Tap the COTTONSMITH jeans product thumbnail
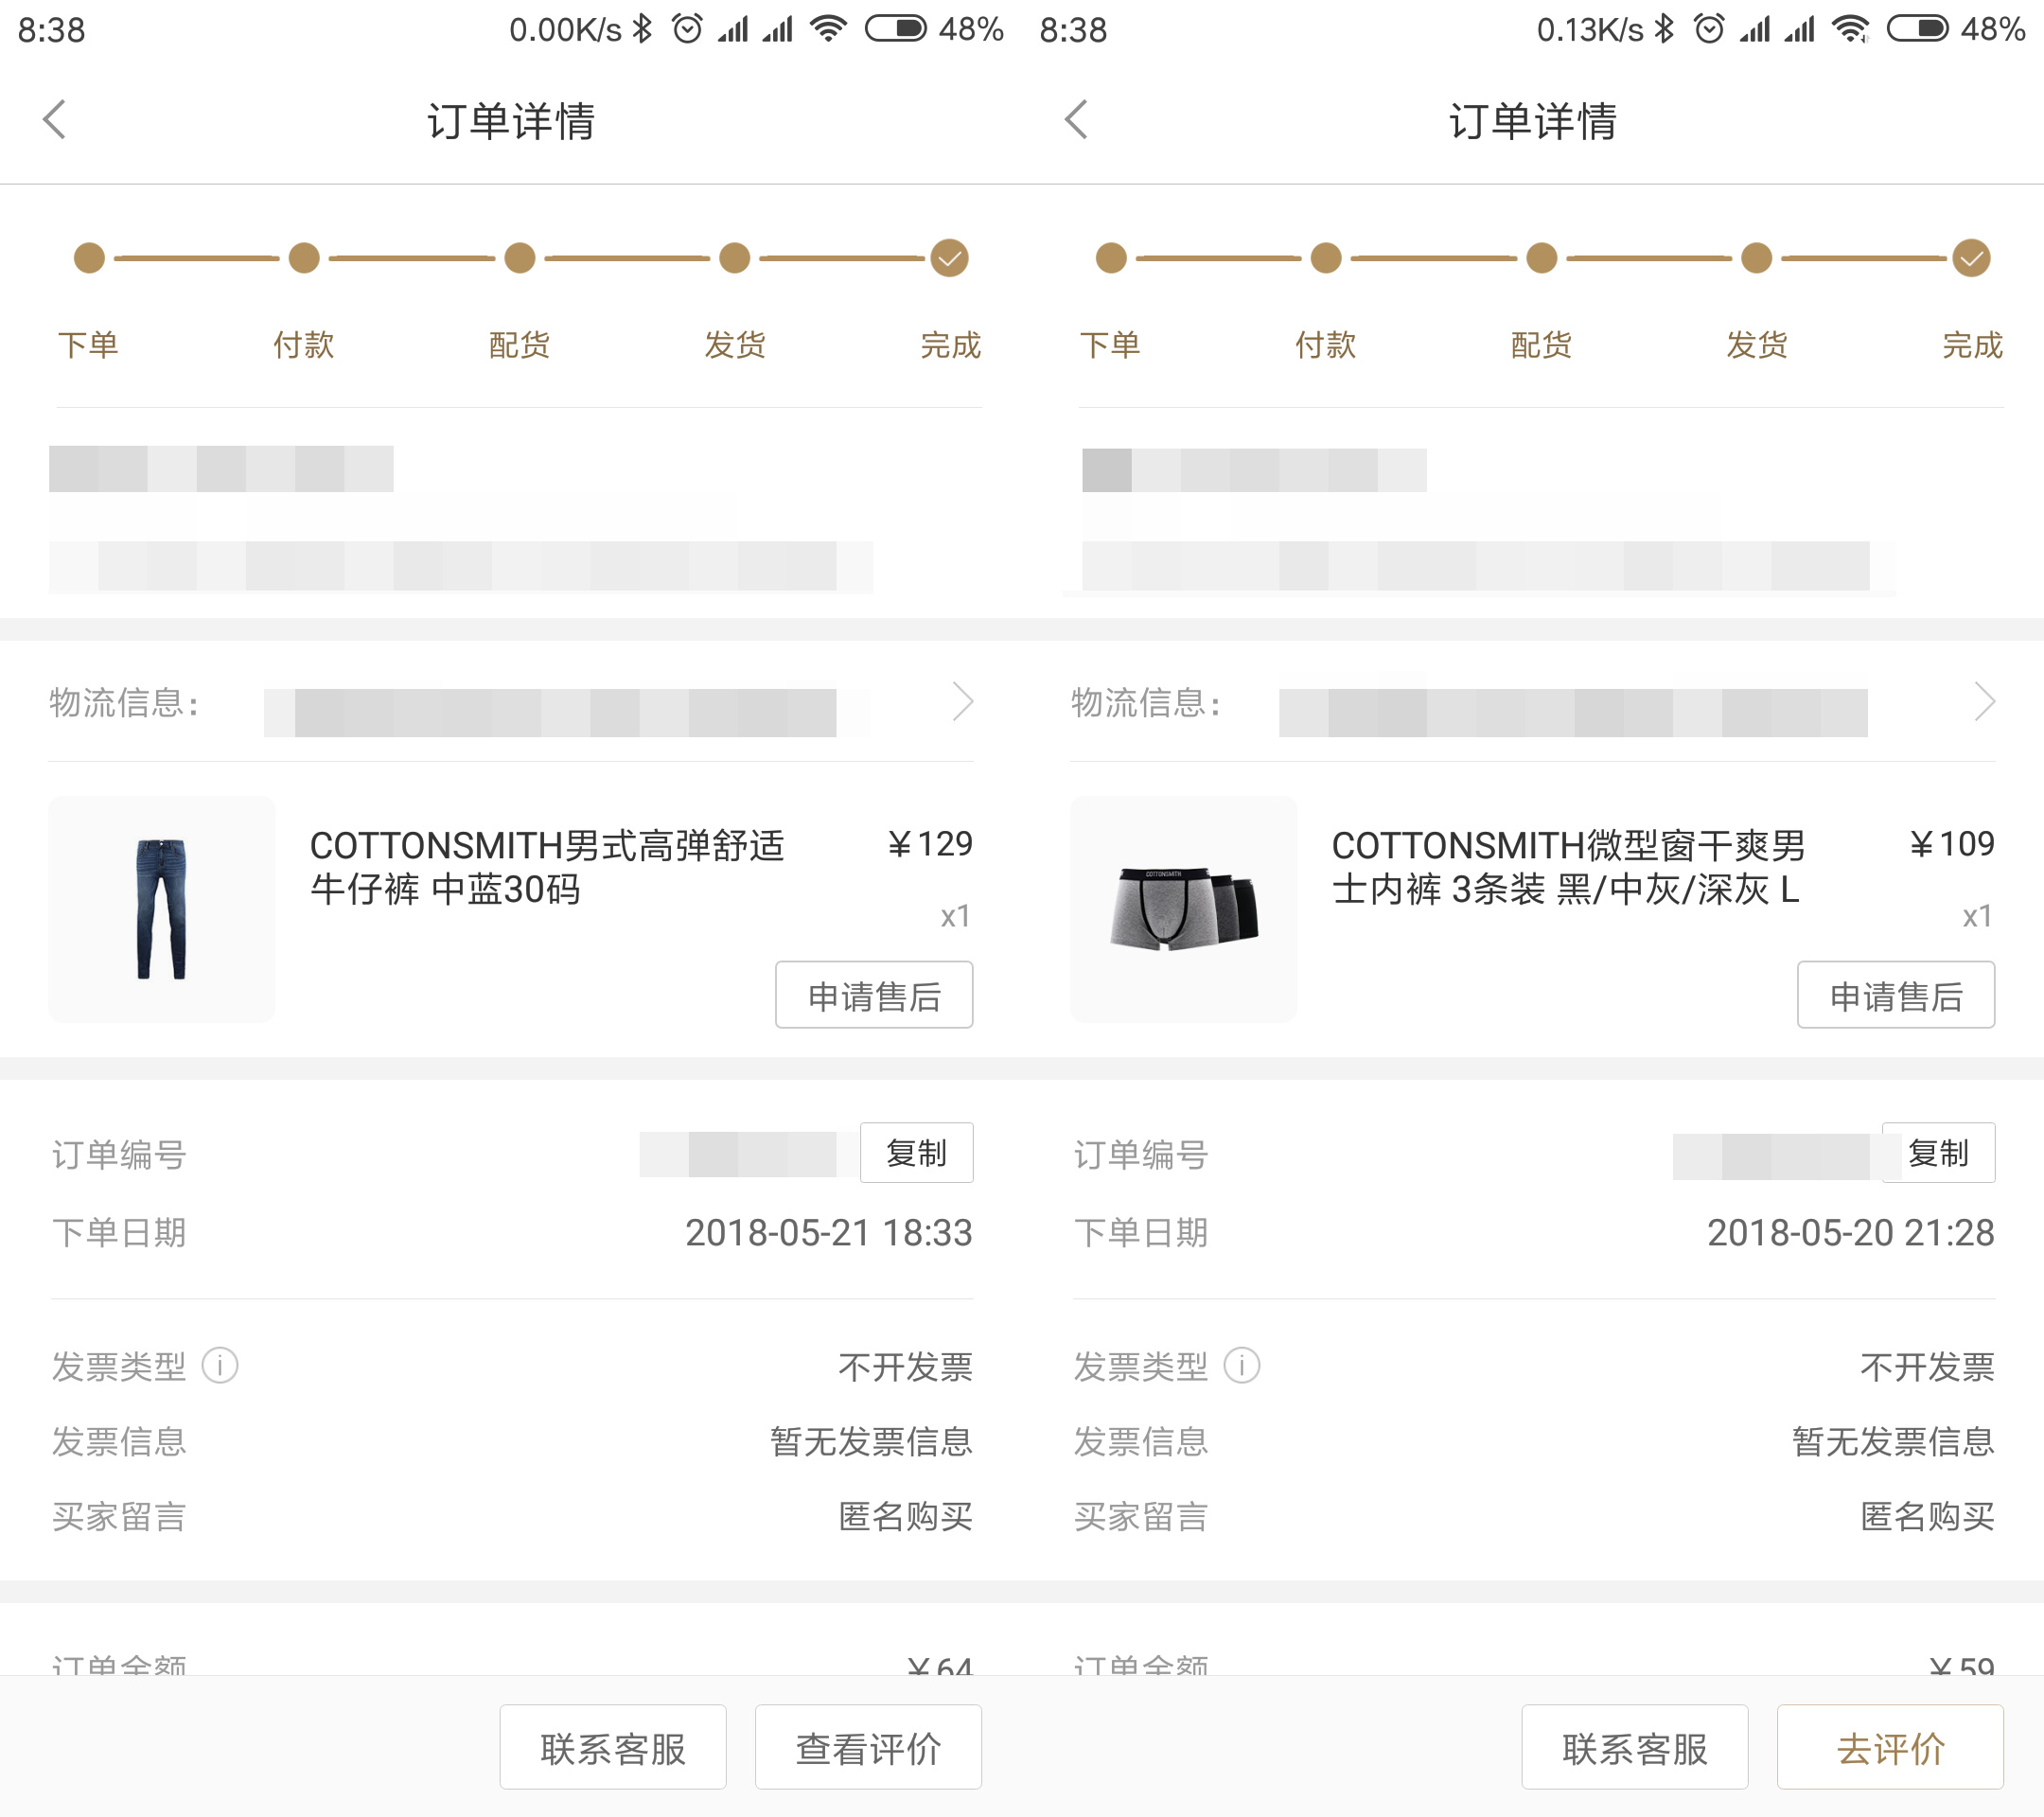2044x1817 pixels. [x=161, y=909]
